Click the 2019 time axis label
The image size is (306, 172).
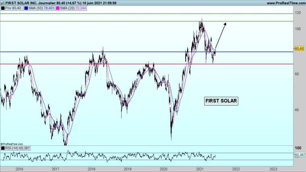[128, 169]
